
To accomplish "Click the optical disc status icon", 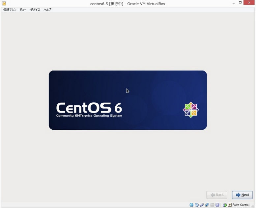I will (197, 205).
